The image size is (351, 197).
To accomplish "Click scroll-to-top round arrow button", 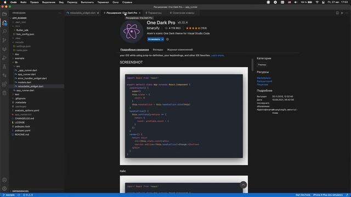I will point(243,185).
